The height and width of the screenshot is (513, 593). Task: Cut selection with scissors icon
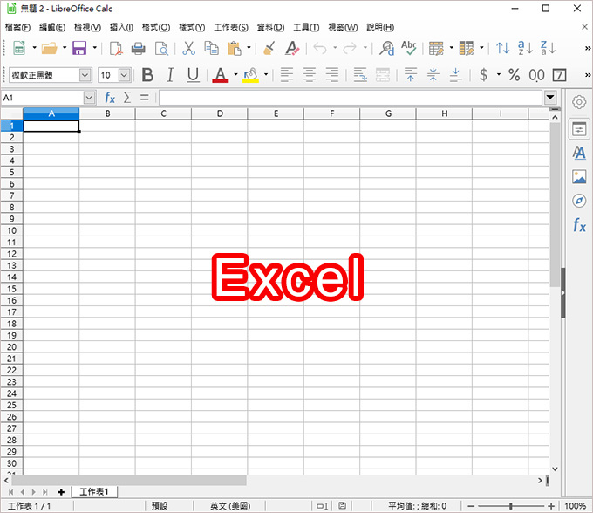(x=188, y=48)
